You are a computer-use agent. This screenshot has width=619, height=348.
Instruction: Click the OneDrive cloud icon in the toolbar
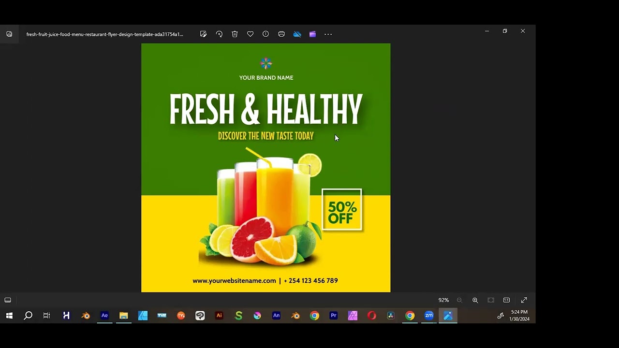[x=297, y=34]
